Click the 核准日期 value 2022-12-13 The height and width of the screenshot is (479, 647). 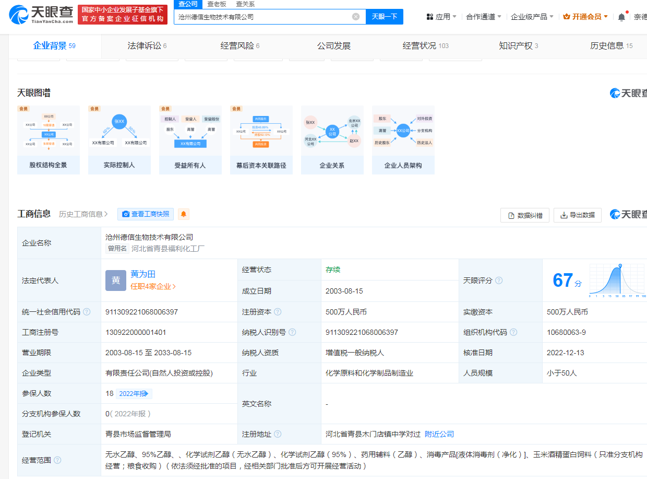click(566, 353)
